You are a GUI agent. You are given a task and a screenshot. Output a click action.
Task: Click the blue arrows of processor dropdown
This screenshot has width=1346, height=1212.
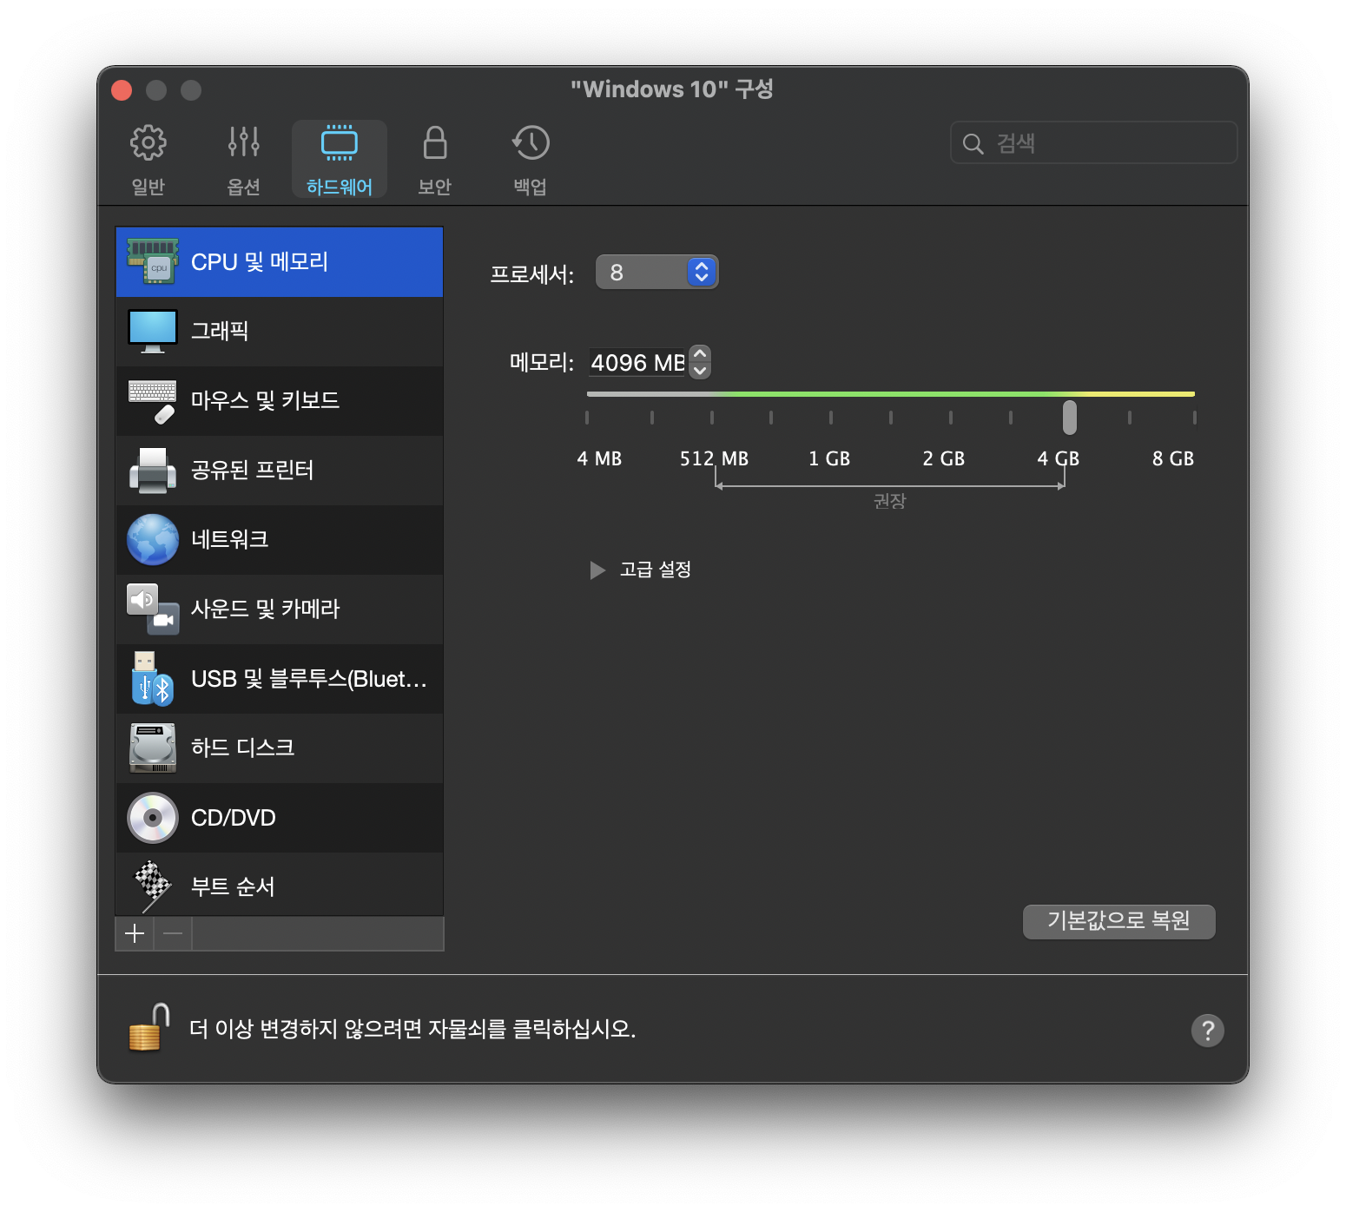[702, 273]
